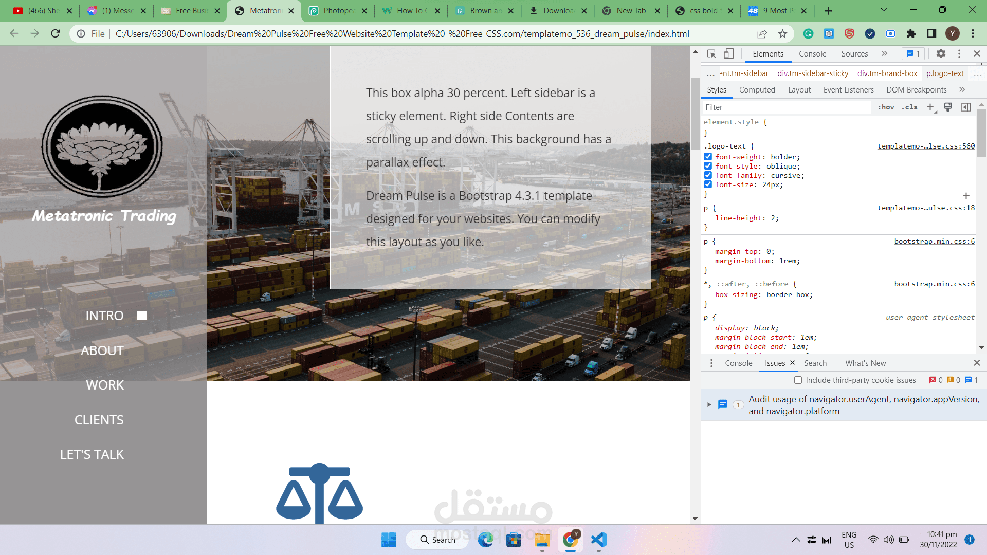Screen dimensions: 987x555
Task: Open Visual Studio Code from the taskbar
Action: 599,540
